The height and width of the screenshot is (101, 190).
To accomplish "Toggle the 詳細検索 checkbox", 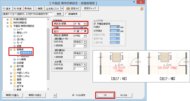I will click(66, 14).
